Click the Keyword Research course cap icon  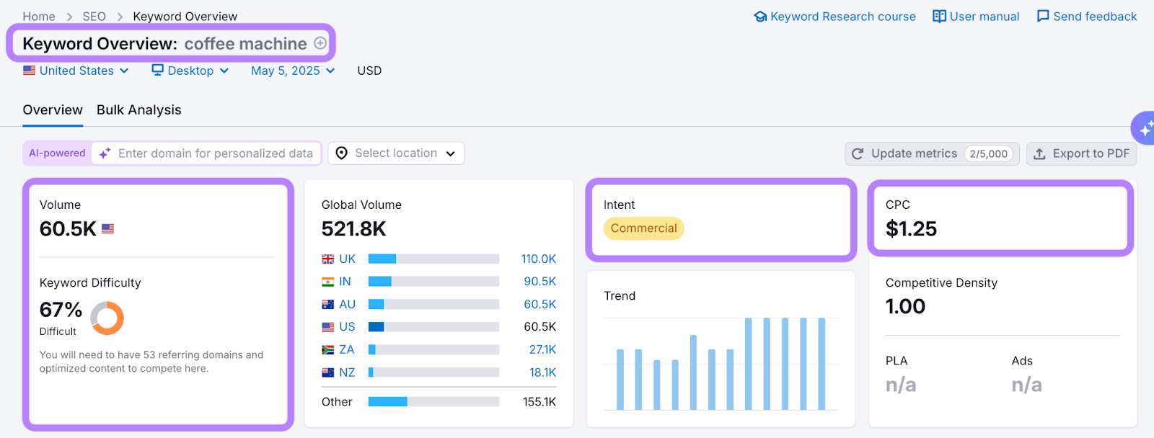point(760,17)
